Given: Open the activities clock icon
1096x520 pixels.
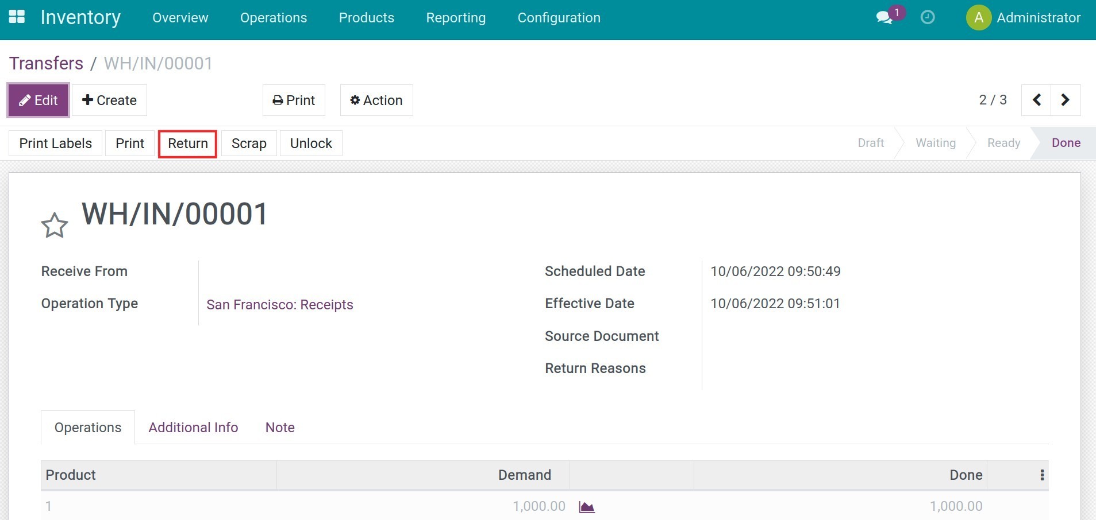Looking at the screenshot, I should coord(927,17).
